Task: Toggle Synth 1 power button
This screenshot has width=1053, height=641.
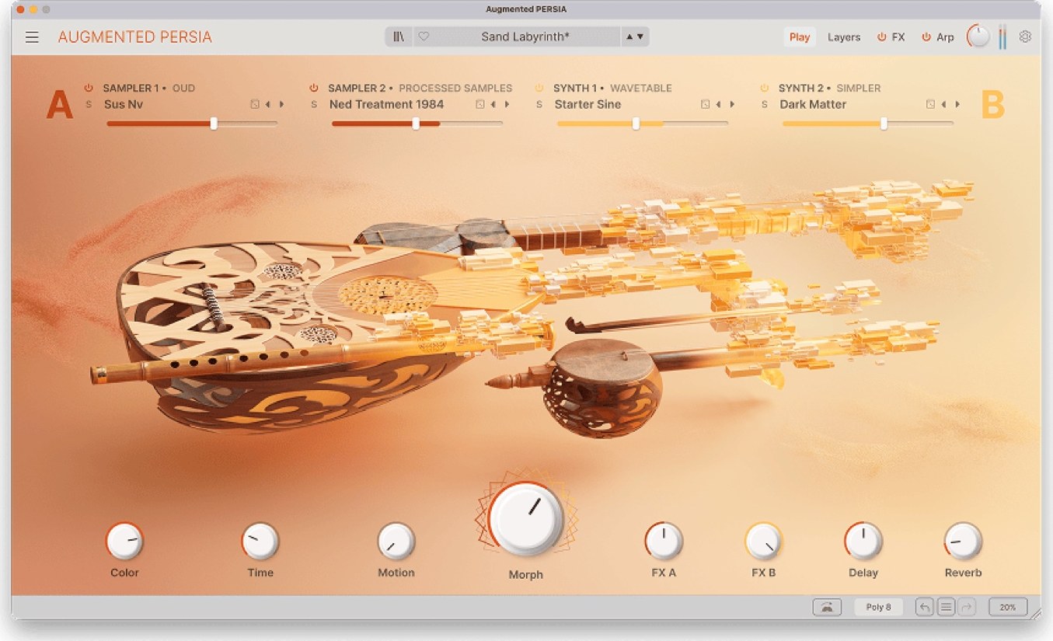Action: click(539, 88)
